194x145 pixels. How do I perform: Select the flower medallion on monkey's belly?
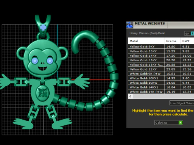click(43, 93)
